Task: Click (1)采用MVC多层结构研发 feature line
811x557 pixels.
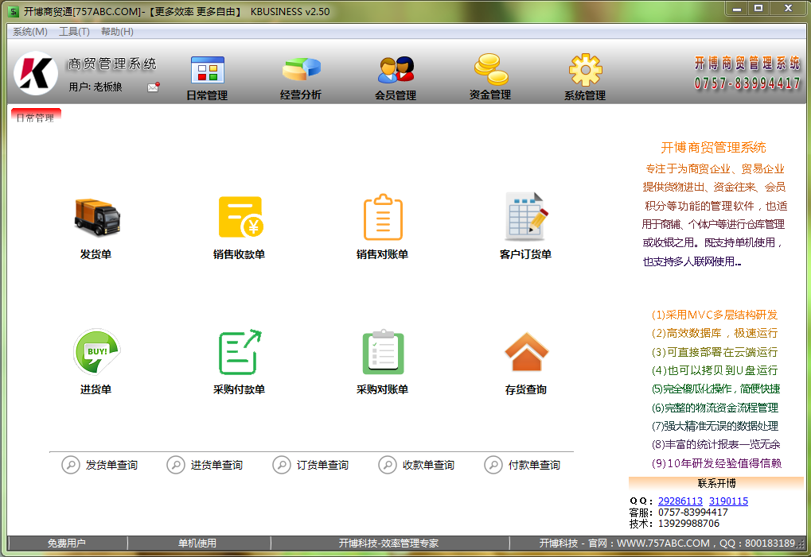Action: (714, 315)
